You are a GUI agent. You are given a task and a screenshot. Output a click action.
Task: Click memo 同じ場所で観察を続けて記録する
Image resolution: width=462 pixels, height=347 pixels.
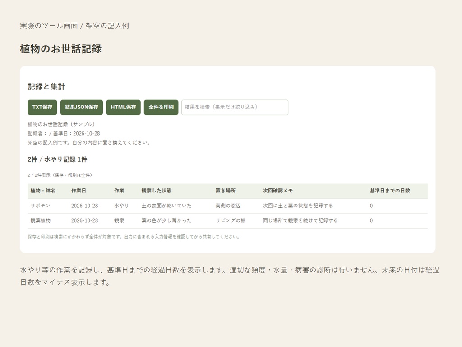[x=300, y=220]
